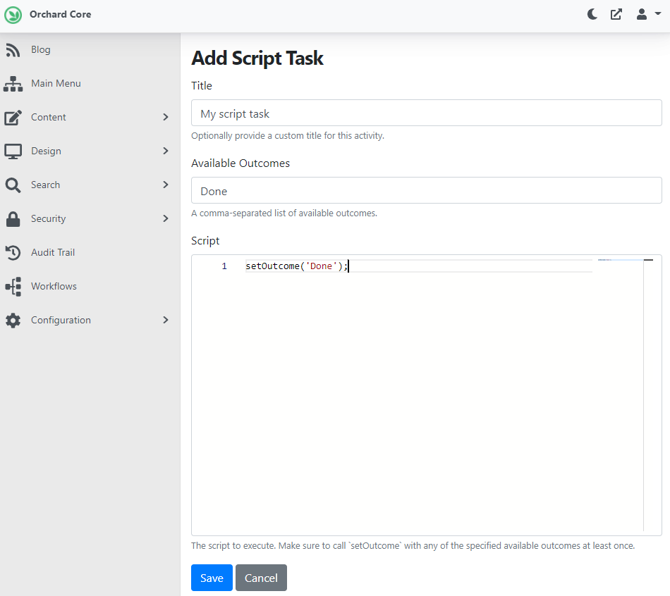The width and height of the screenshot is (670, 596).
Task: Click into the script code editor line
Action: tap(419, 266)
